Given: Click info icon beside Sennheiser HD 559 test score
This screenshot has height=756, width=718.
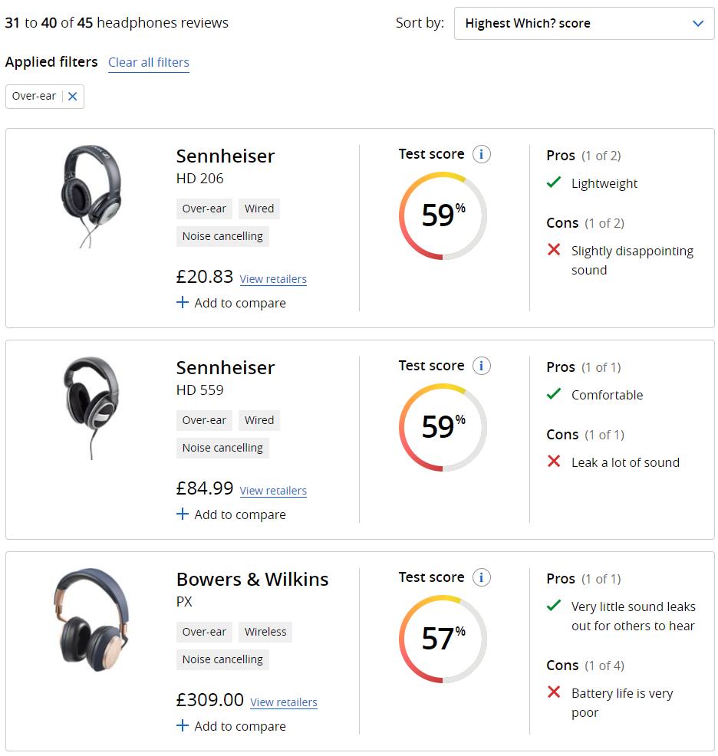Looking at the screenshot, I should [x=481, y=366].
